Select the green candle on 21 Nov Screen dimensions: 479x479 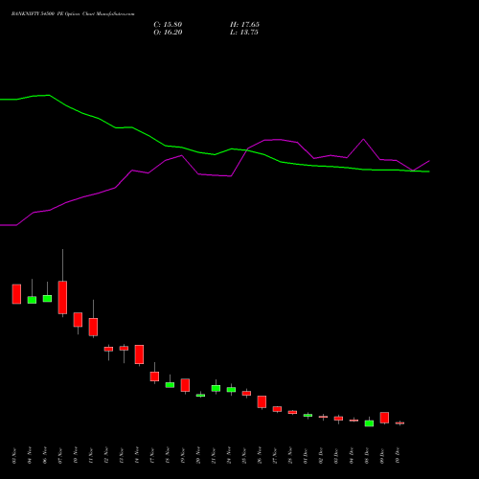click(x=216, y=388)
